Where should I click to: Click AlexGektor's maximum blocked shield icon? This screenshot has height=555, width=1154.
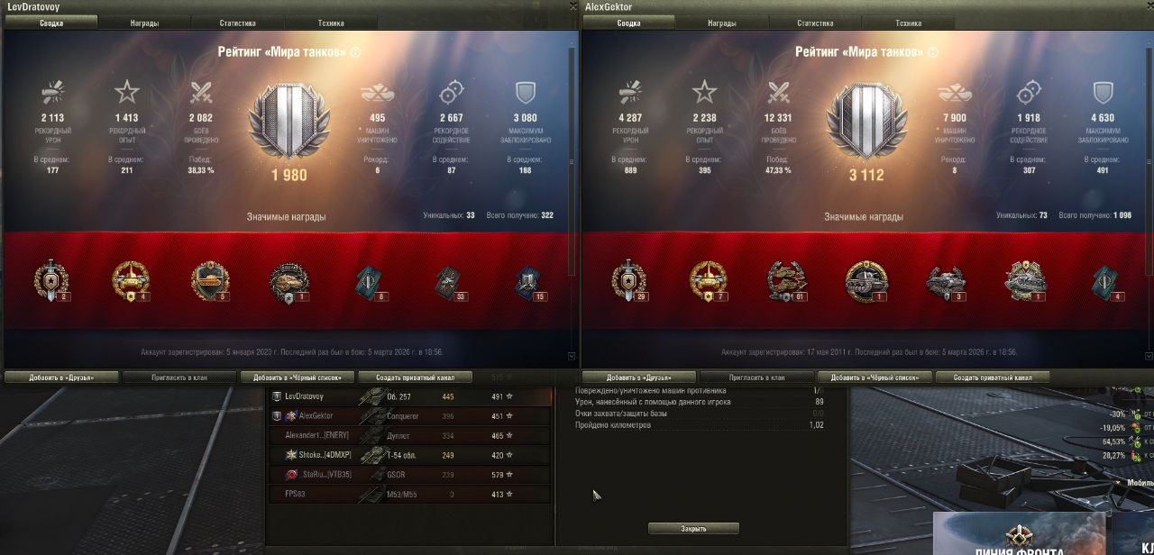(1102, 92)
